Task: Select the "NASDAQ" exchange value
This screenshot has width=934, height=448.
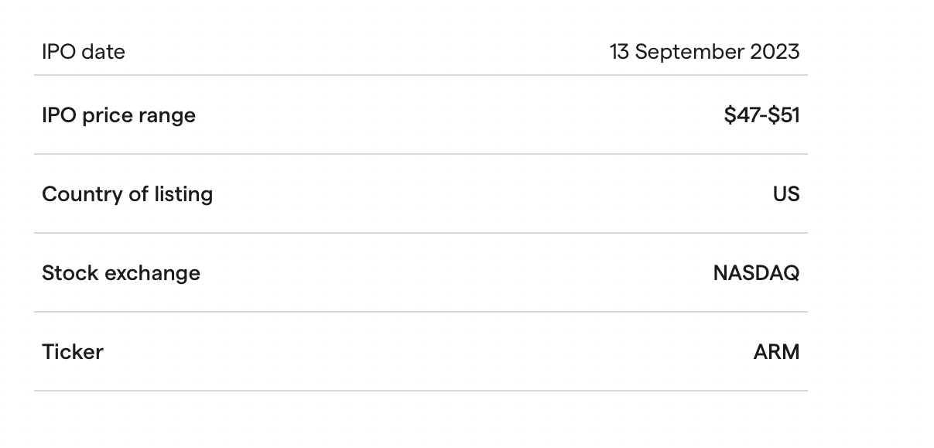Action: coord(756,273)
